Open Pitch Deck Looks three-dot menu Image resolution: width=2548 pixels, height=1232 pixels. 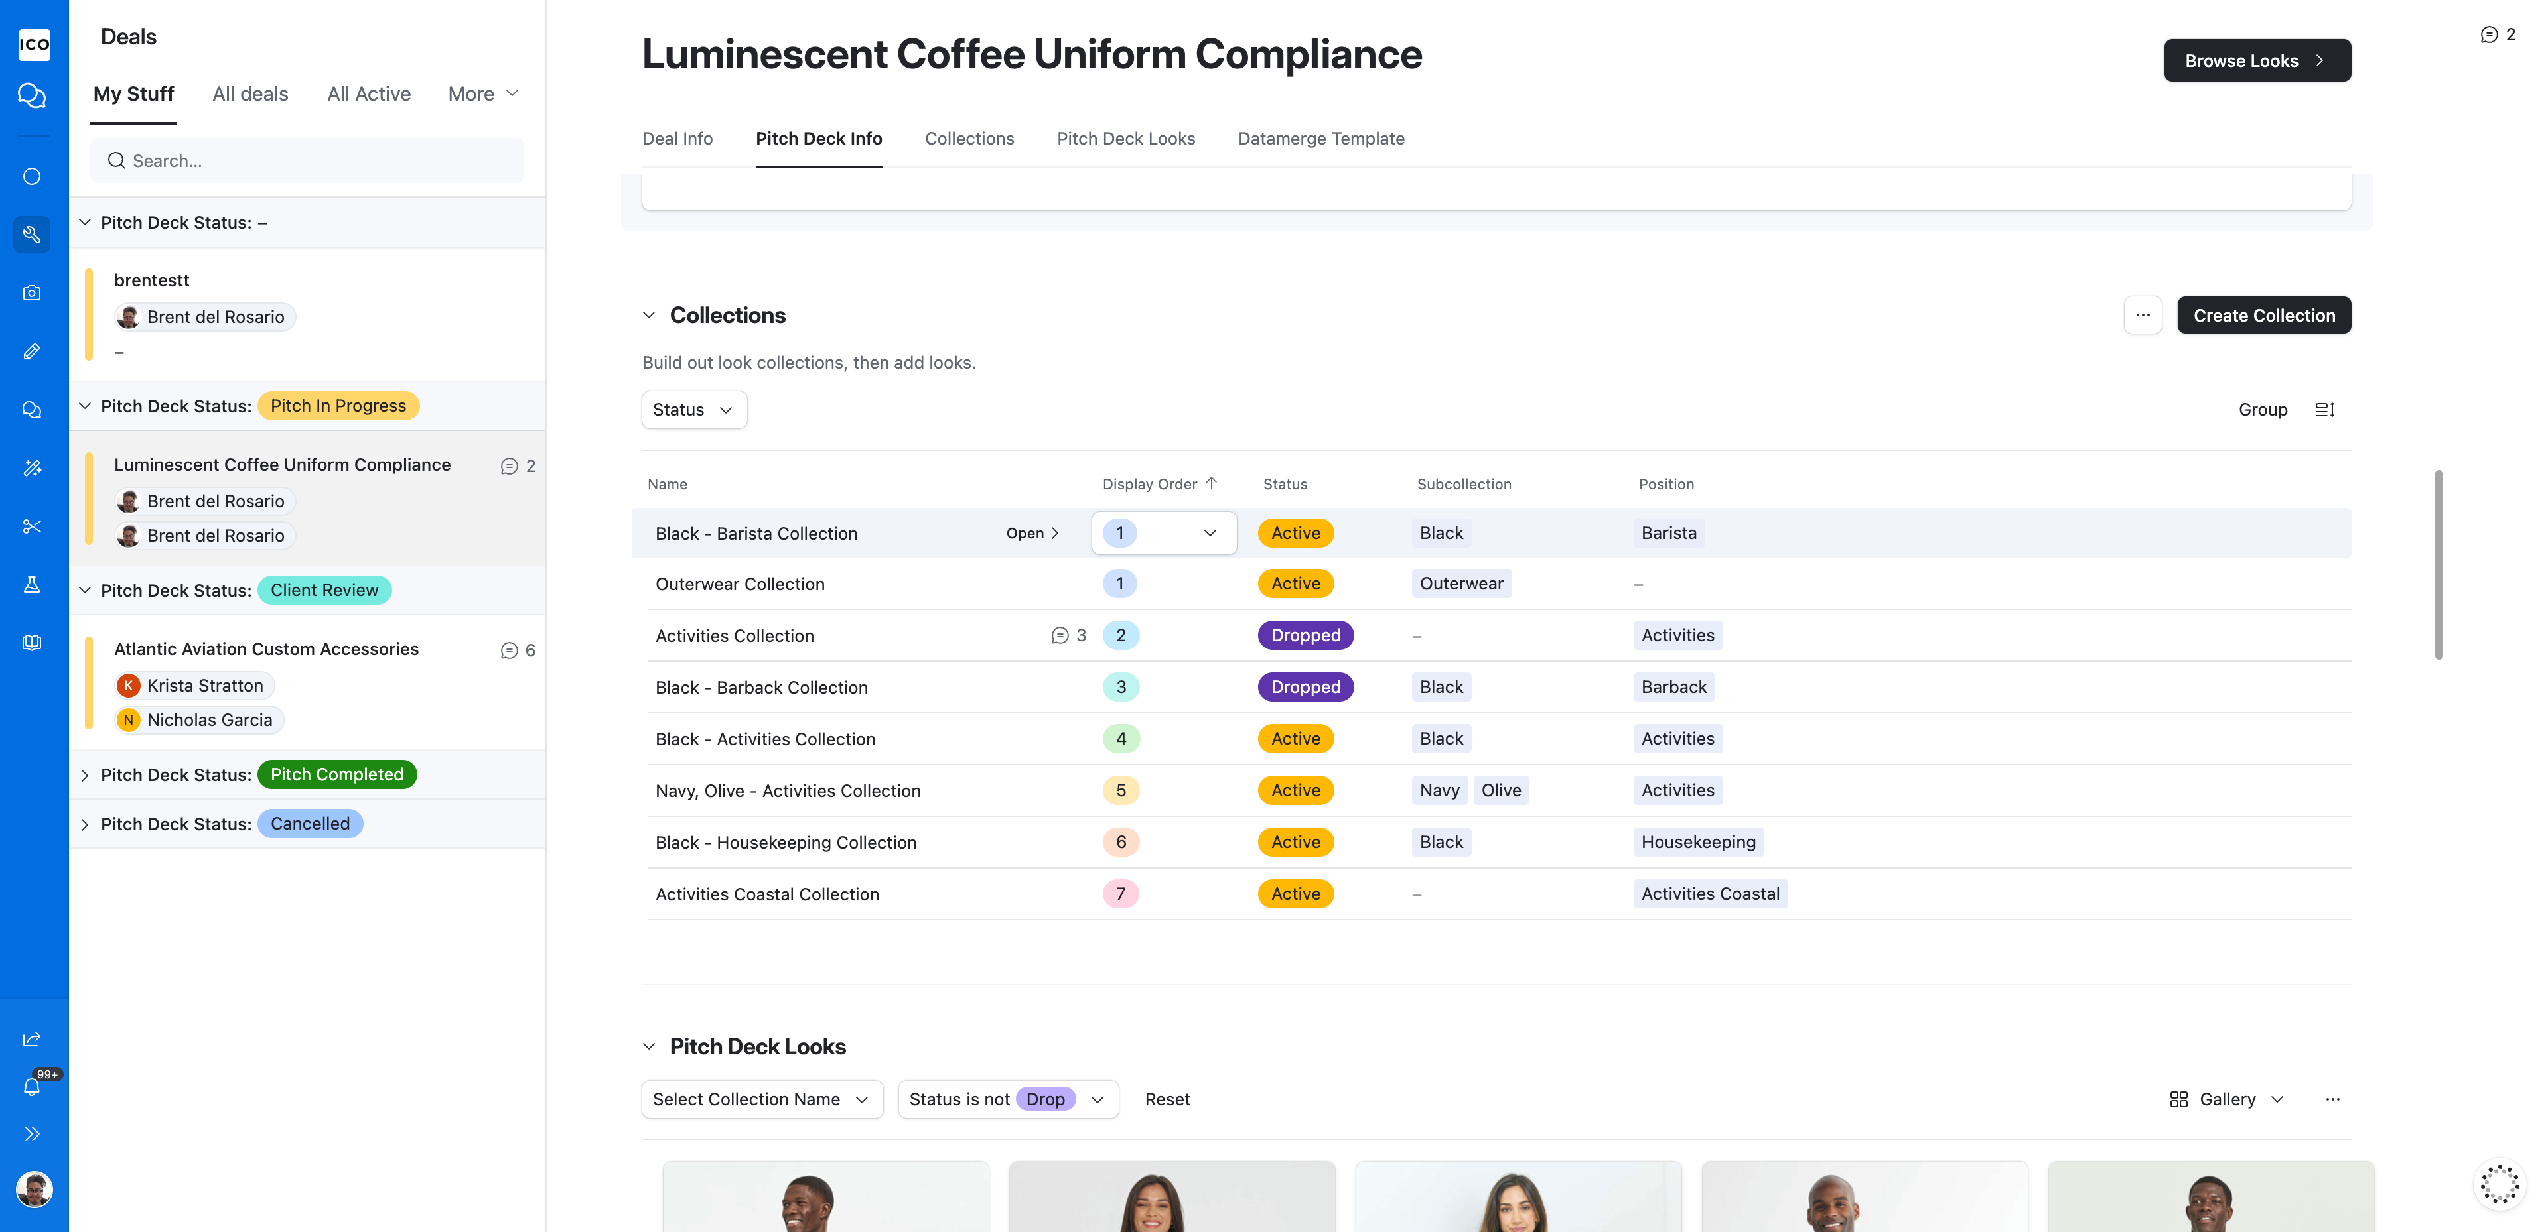click(x=2332, y=1099)
